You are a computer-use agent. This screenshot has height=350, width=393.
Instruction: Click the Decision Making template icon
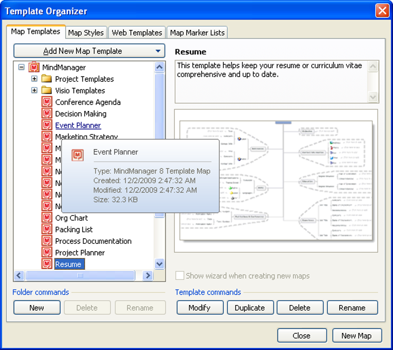coord(47,113)
